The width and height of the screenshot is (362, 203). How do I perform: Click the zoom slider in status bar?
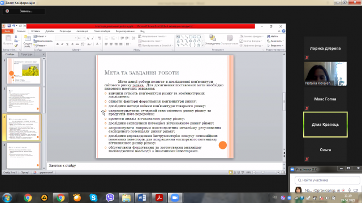click(263, 173)
